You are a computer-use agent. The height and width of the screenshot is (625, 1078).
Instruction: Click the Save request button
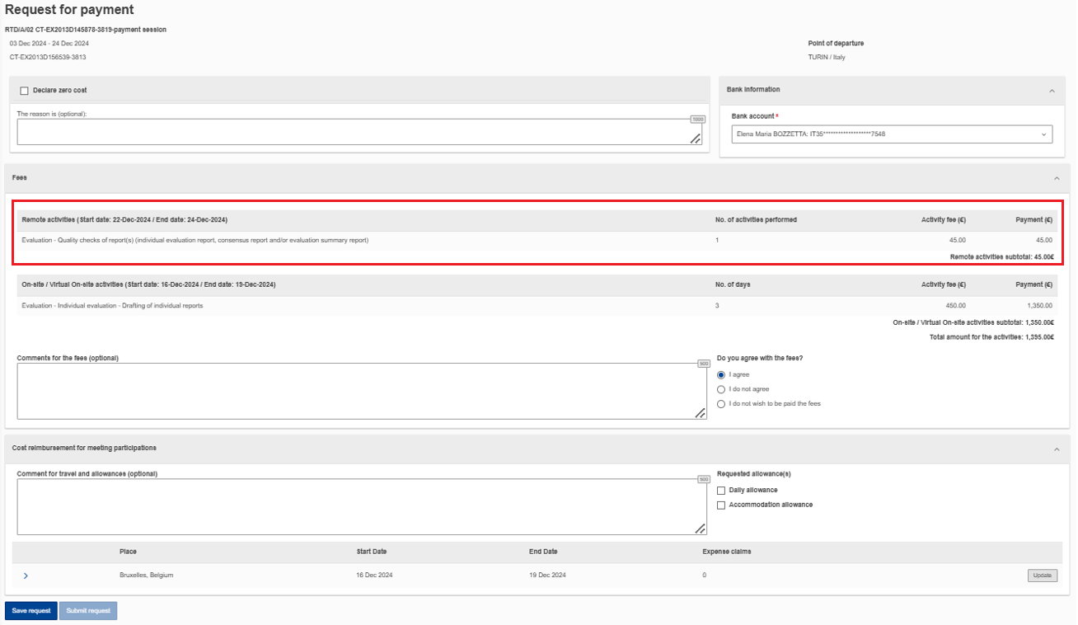pos(31,611)
